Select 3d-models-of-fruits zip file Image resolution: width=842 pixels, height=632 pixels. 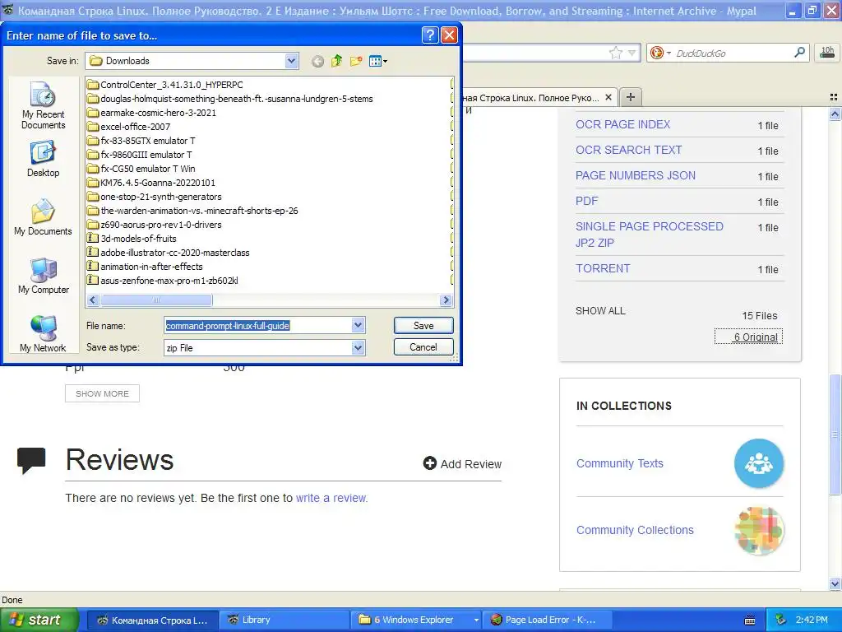click(132, 239)
